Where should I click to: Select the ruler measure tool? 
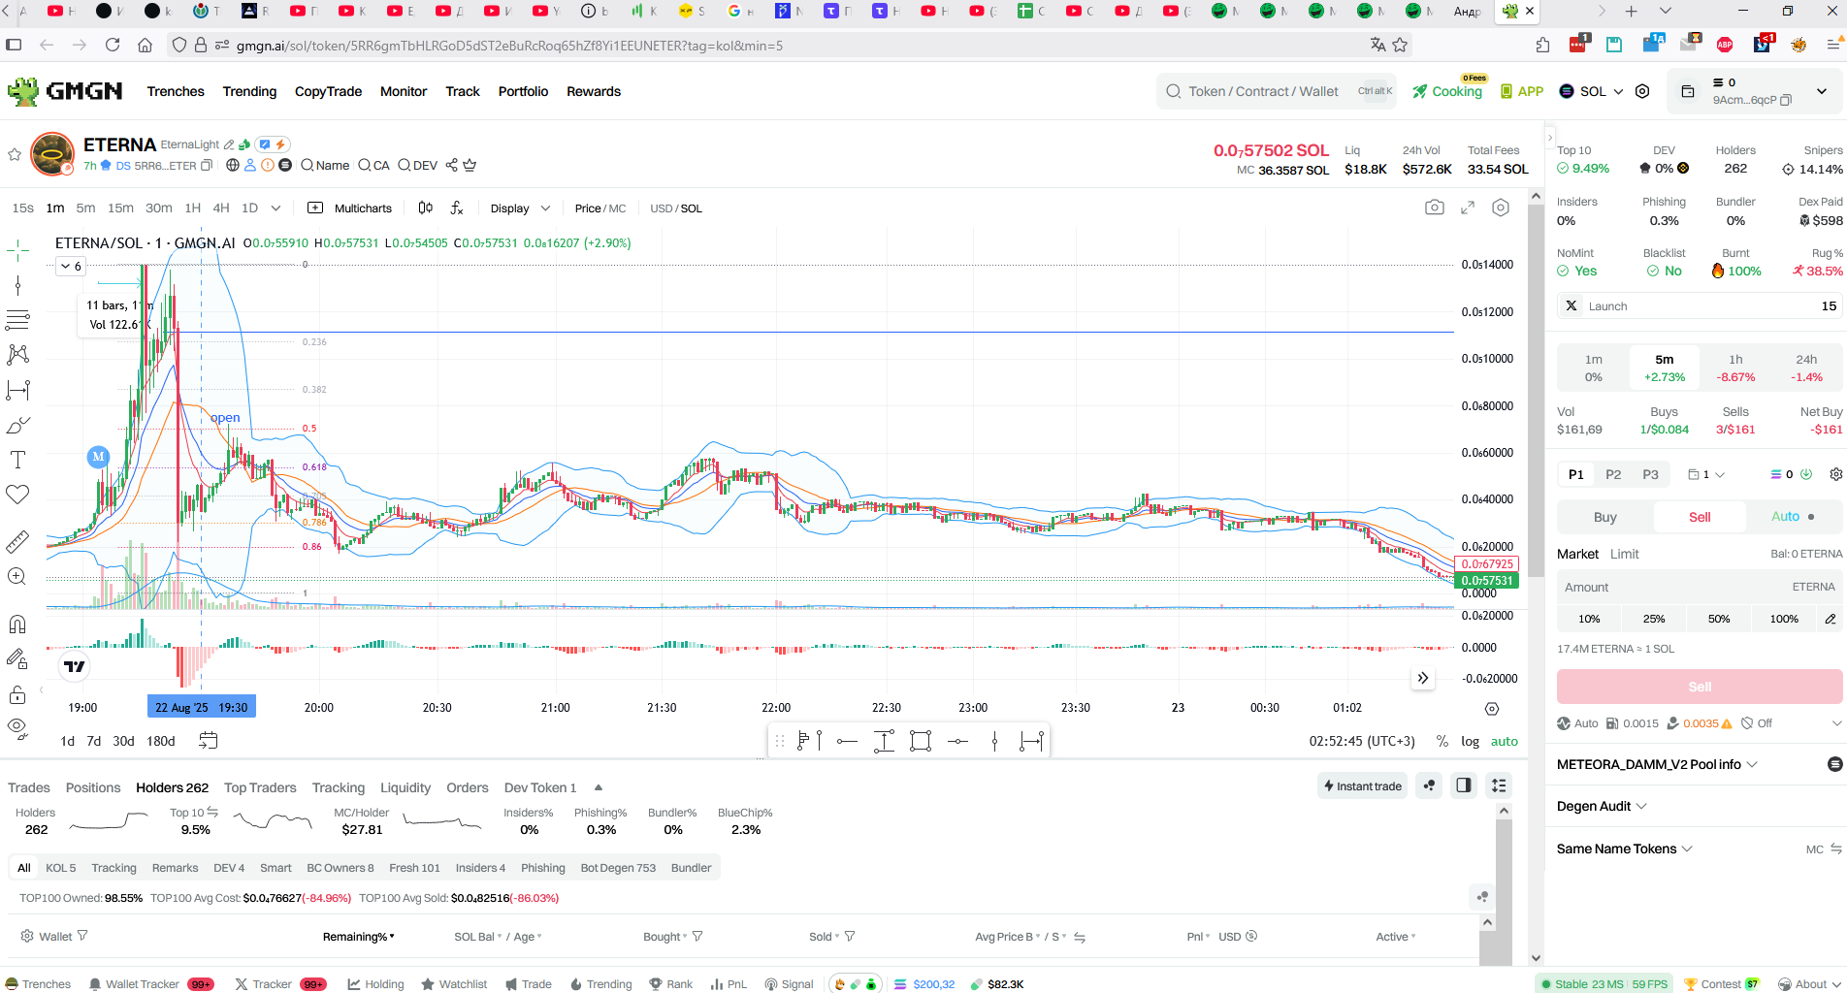point(17,542)
